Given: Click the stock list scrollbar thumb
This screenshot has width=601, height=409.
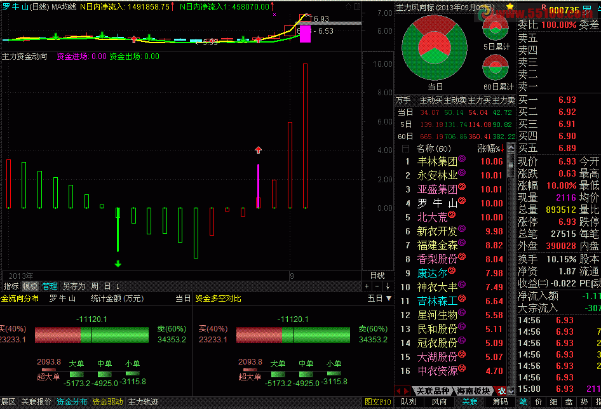Looking at the screenshot, I should click(x=511, y=165).
